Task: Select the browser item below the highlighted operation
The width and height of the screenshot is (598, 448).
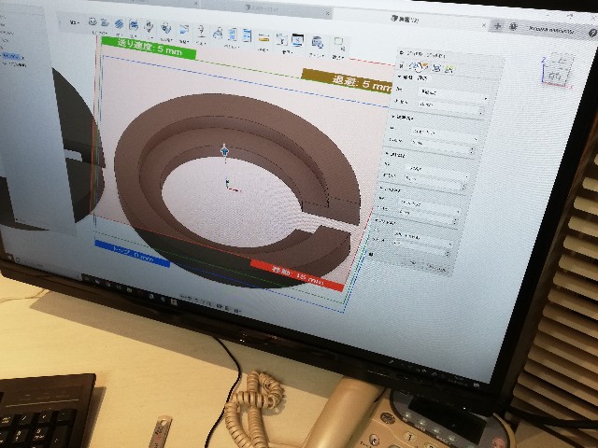Action: click(x=15, y=65)
